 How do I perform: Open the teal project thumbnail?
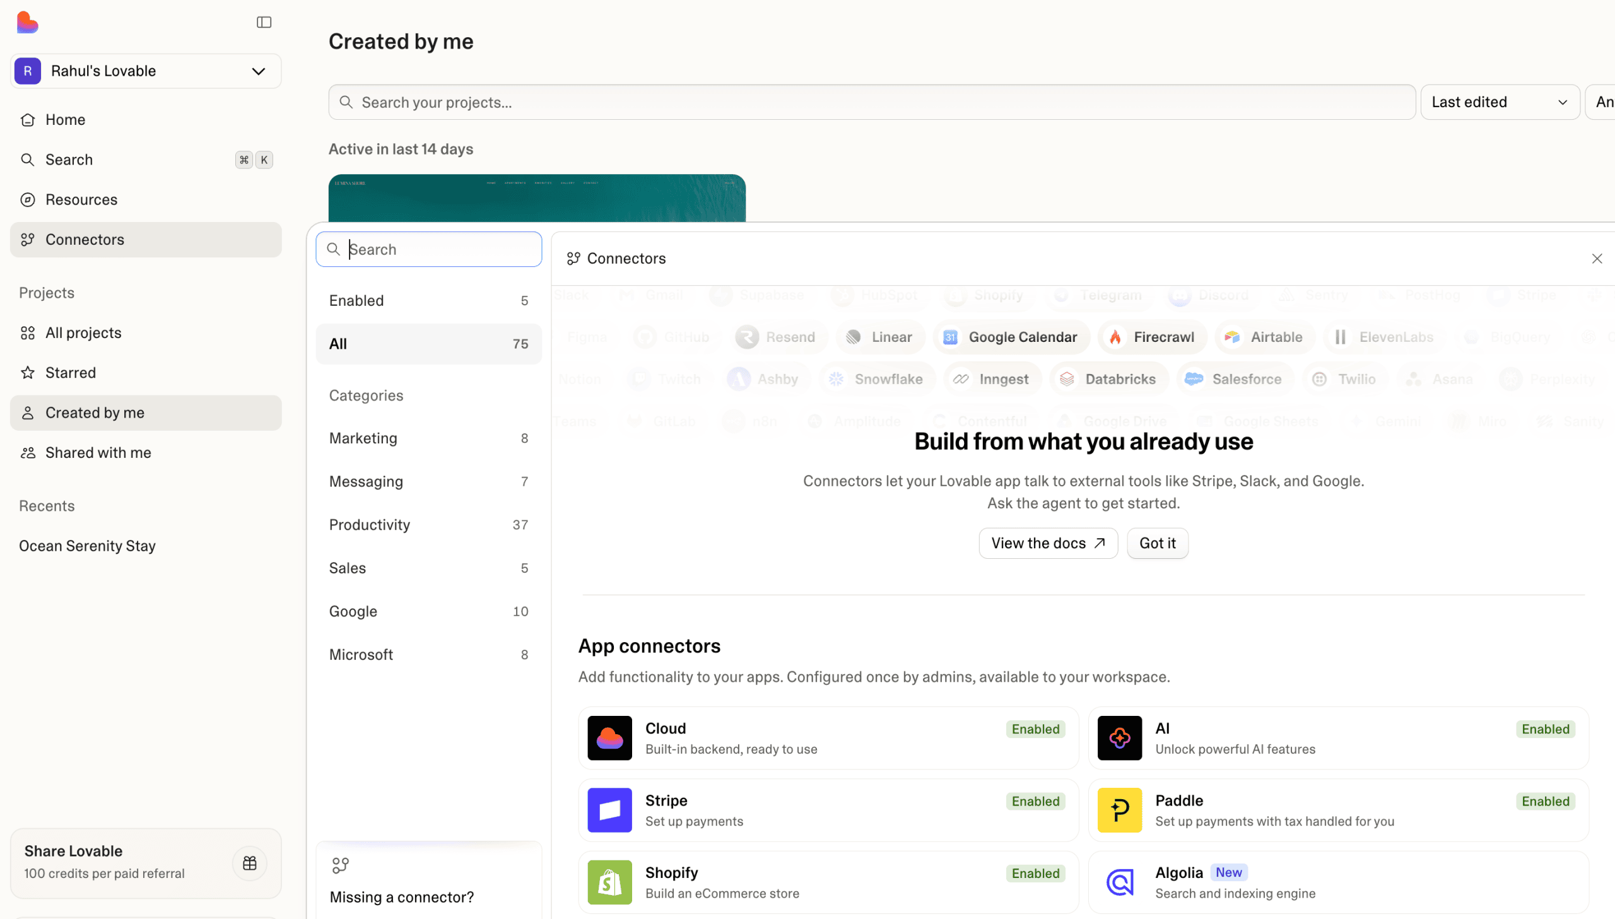(x=537, y=198)
